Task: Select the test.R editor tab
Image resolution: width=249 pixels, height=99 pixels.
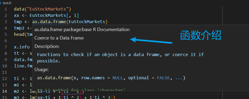Action: (6, 3)
